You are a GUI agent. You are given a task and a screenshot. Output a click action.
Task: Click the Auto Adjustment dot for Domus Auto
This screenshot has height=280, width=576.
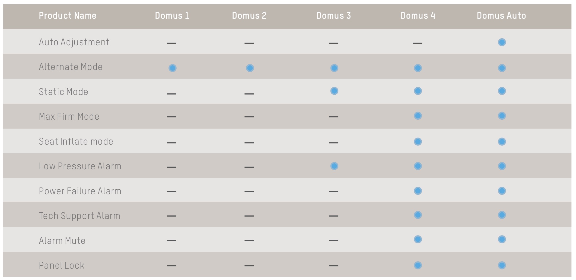[502, 42]
